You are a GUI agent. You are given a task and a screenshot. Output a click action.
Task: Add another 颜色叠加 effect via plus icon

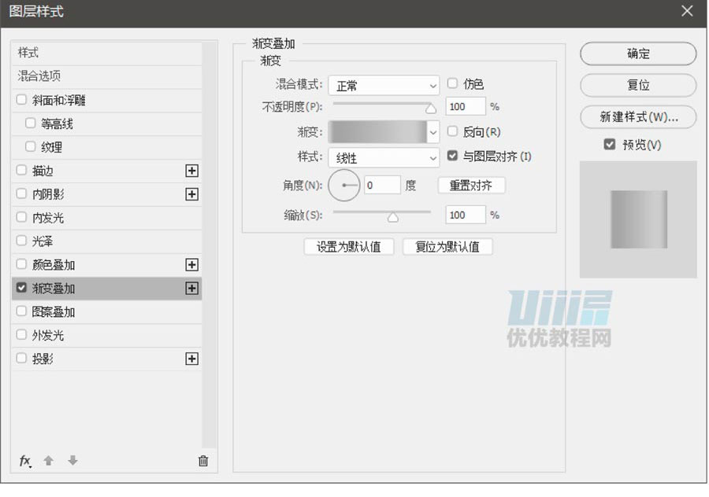pos(191,264)
